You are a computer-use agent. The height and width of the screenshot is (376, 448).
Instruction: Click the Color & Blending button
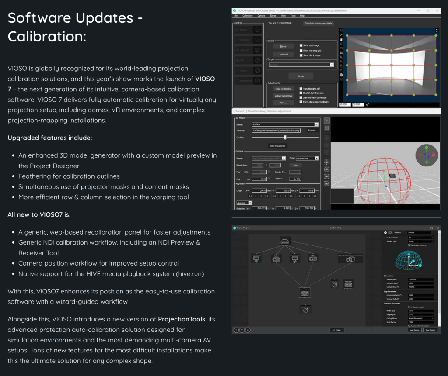283,89
